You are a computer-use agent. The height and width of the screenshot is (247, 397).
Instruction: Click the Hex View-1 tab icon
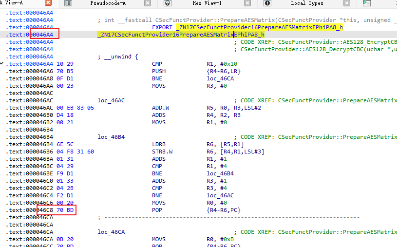(168, 3)
